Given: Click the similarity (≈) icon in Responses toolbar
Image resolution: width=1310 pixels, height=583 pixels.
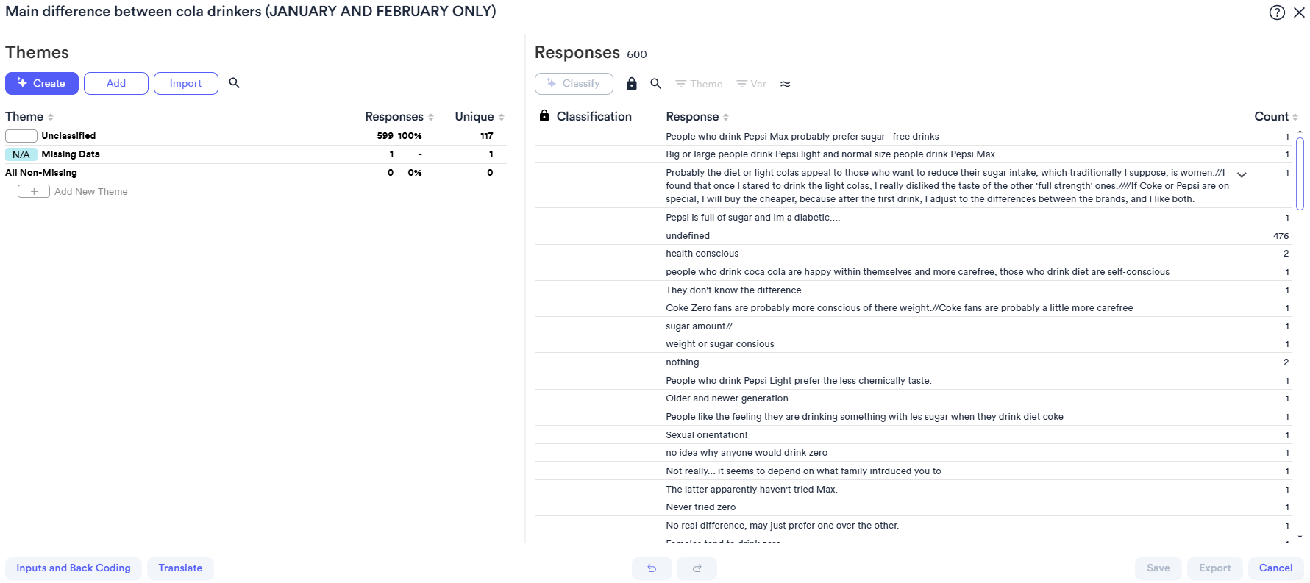Looking at the screenshot, I should pyautogui.click(x=786, y=84).
